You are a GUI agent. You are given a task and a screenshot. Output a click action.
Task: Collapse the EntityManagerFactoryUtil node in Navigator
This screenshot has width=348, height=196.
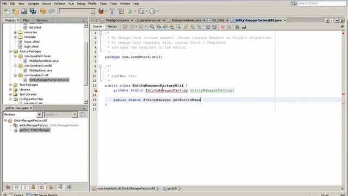(x=5, y=120)
